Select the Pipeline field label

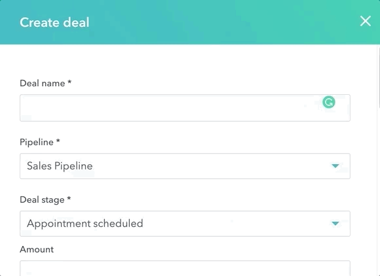click(37, 142)
